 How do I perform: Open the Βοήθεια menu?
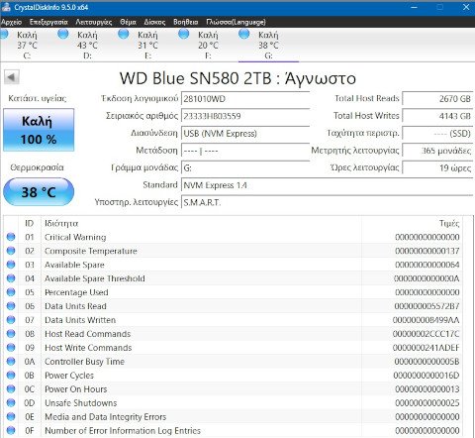click(x=186, y=22)
